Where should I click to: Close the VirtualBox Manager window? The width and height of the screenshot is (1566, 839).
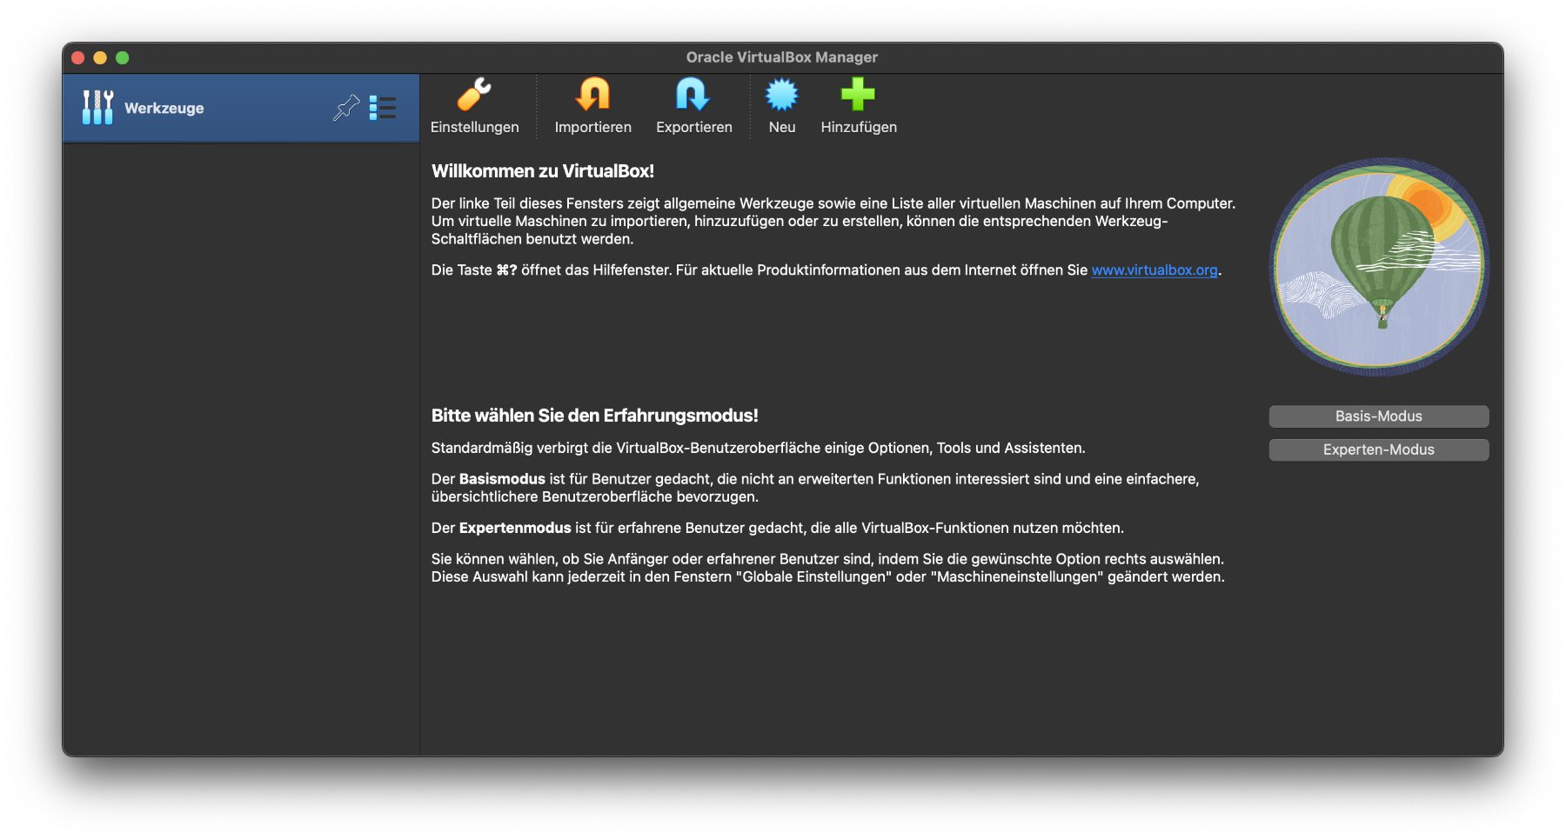(78, 57)
